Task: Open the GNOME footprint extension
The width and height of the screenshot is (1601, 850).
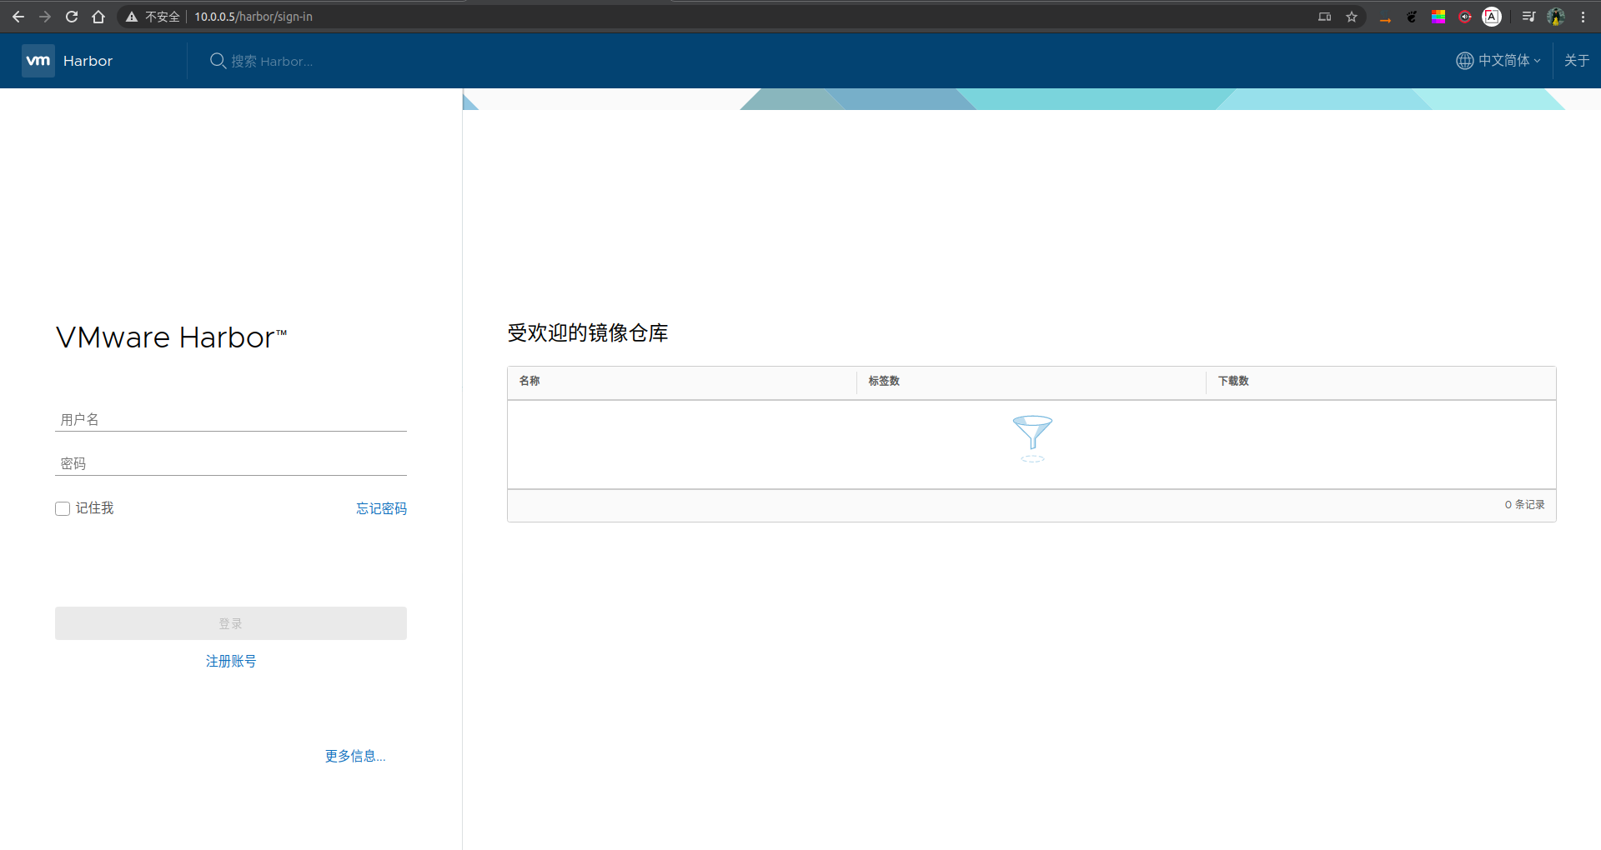Action: click(1412, 17)
